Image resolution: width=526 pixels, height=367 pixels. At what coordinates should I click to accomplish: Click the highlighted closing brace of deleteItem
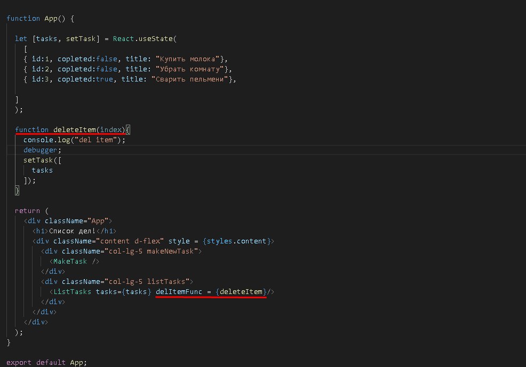point(17,191)
